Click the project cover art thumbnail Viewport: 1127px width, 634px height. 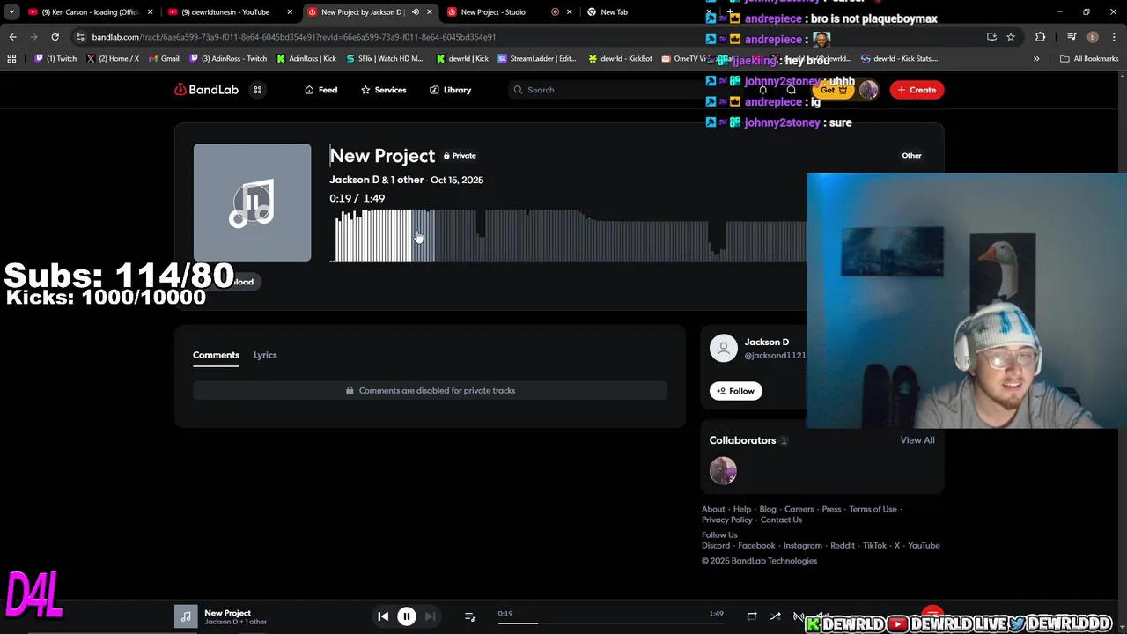pyautogui.click(x=252, y=203)
